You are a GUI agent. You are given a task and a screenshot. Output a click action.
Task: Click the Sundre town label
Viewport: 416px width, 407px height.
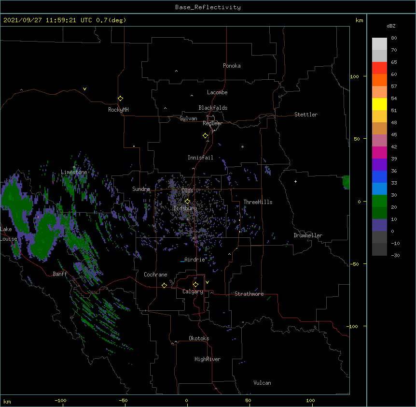point(141,189)
